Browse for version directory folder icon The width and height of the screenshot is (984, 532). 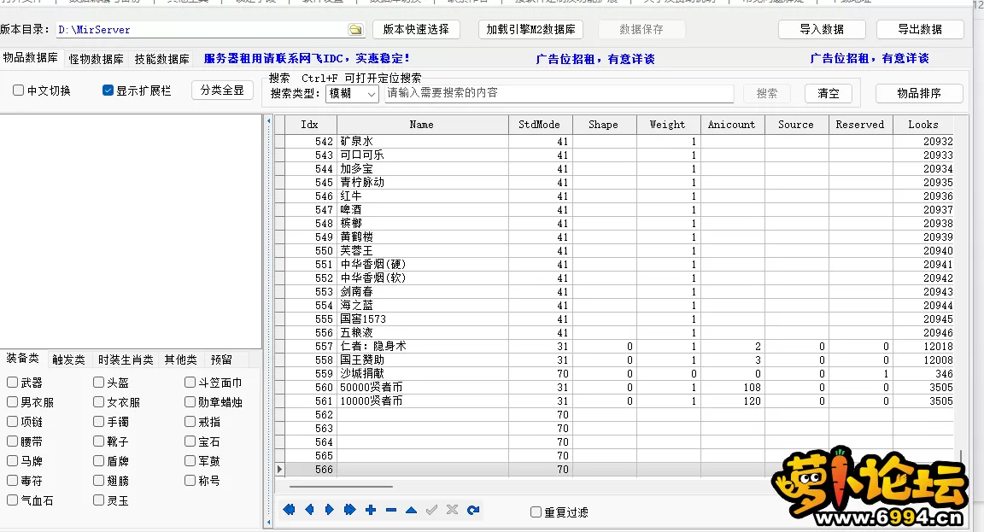(x=355, y=30)
